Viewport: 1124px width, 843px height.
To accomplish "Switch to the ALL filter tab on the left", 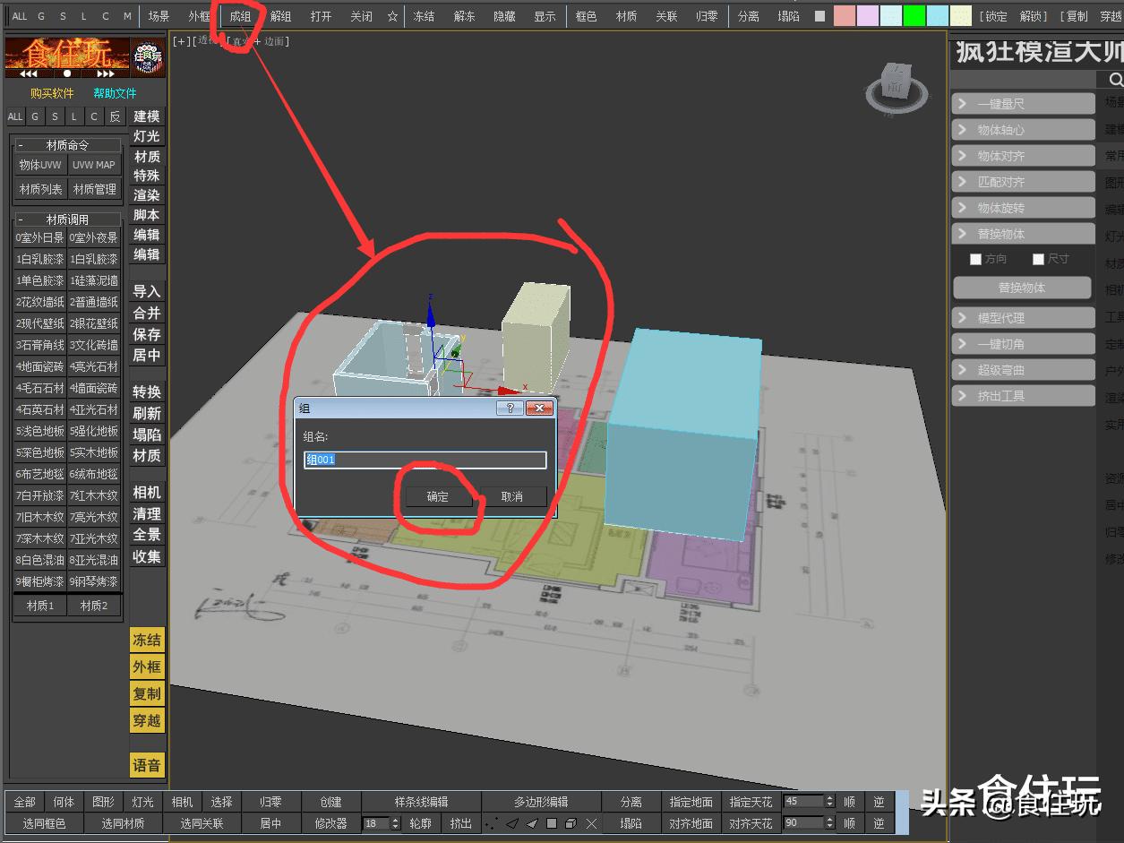I will click(x=14, y=116).
